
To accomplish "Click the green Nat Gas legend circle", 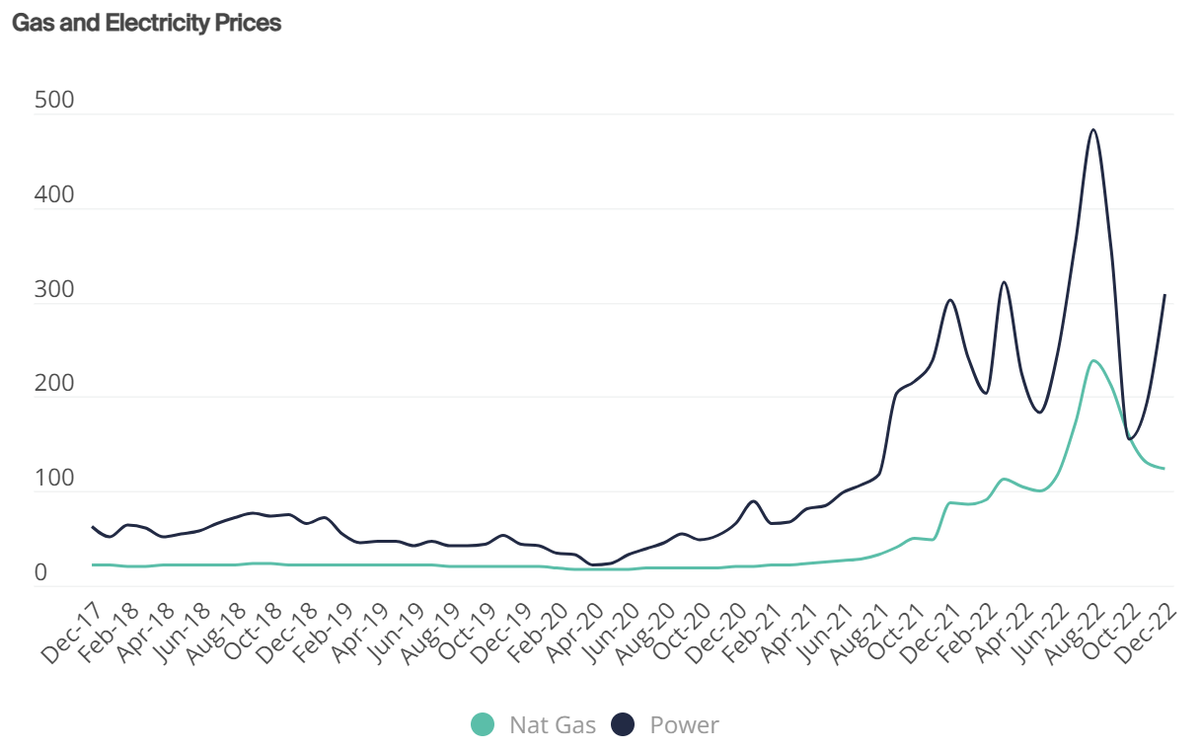I will coord(483,725).
